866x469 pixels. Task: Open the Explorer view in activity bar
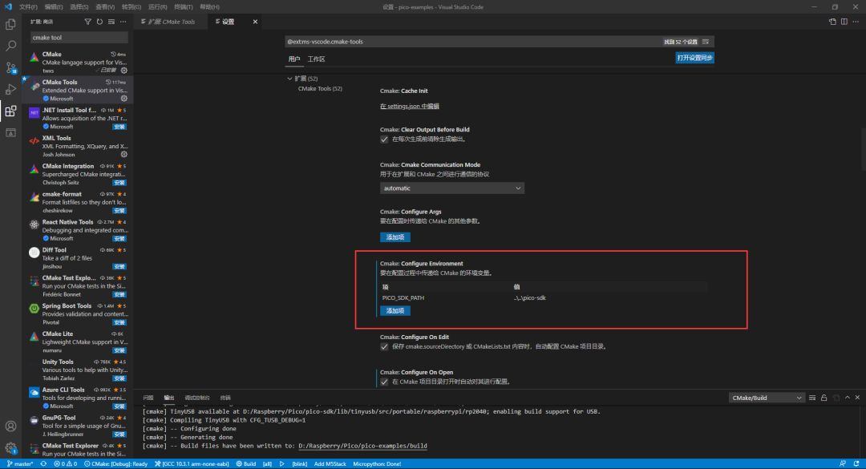tap(11, 24)
